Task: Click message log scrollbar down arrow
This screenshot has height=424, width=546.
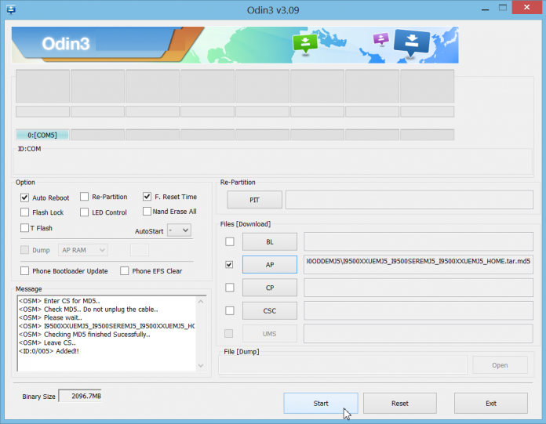Action: click(x=201, y=365)
